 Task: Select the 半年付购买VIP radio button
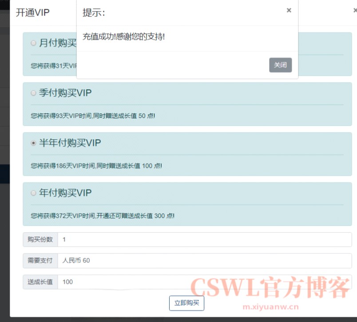33,143
